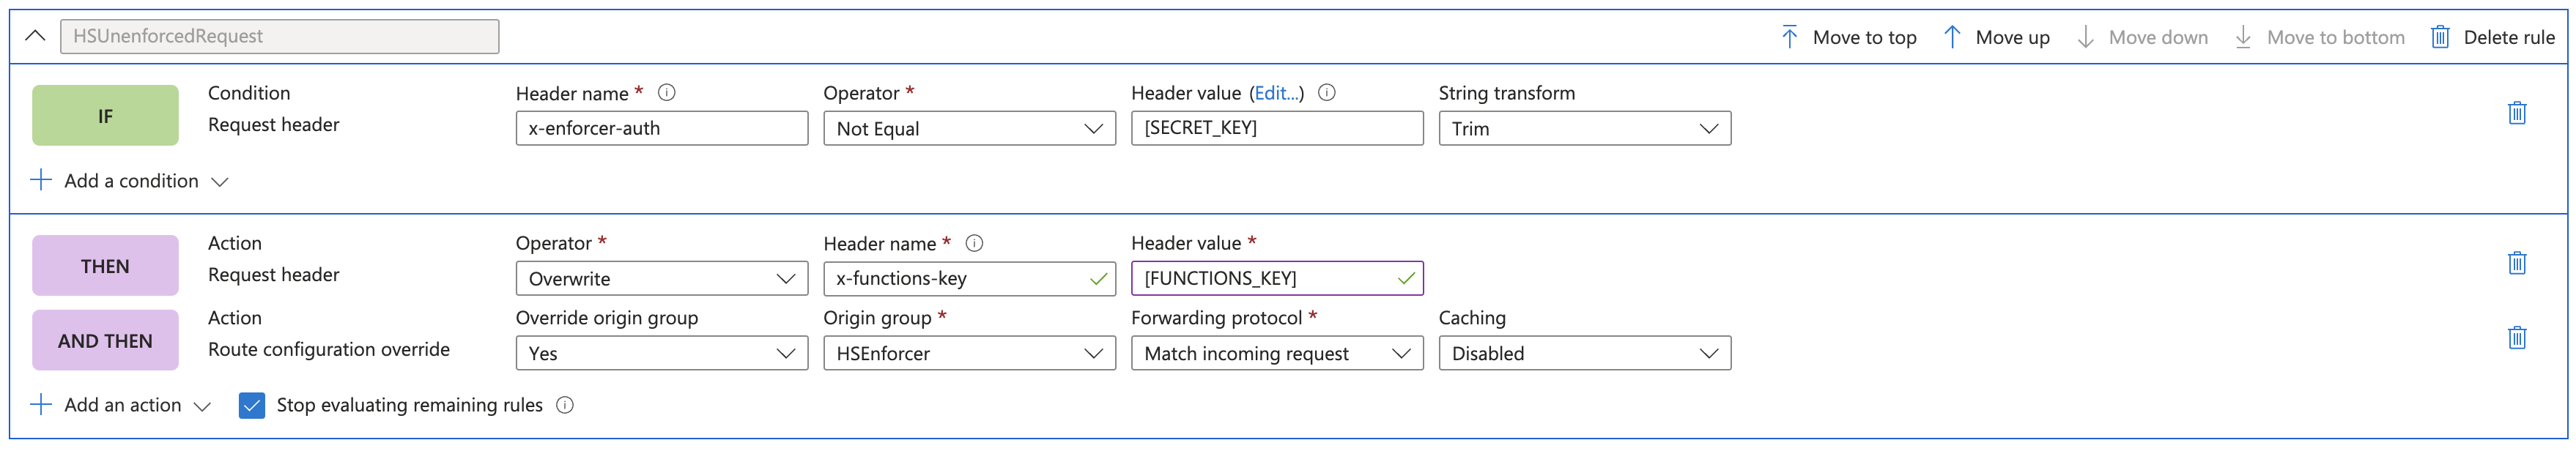
Task: Click the Edit link for Header value
Action: pos(1276,93)
